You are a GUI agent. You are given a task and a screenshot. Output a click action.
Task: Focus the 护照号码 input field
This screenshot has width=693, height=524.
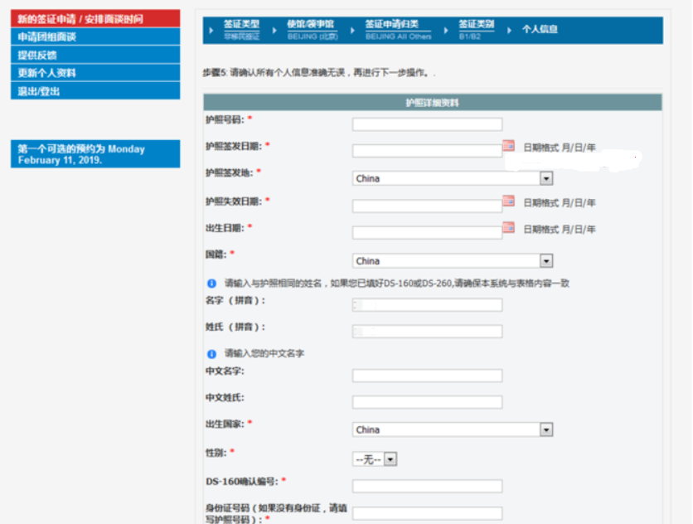[x=428, y=124]
